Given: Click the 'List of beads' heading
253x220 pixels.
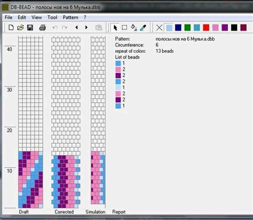Looking at the screenshot, I should pos(127,57).
